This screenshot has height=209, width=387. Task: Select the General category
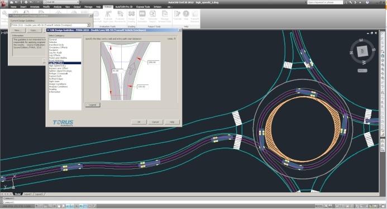pyautogui.click(x=53, y=40)
